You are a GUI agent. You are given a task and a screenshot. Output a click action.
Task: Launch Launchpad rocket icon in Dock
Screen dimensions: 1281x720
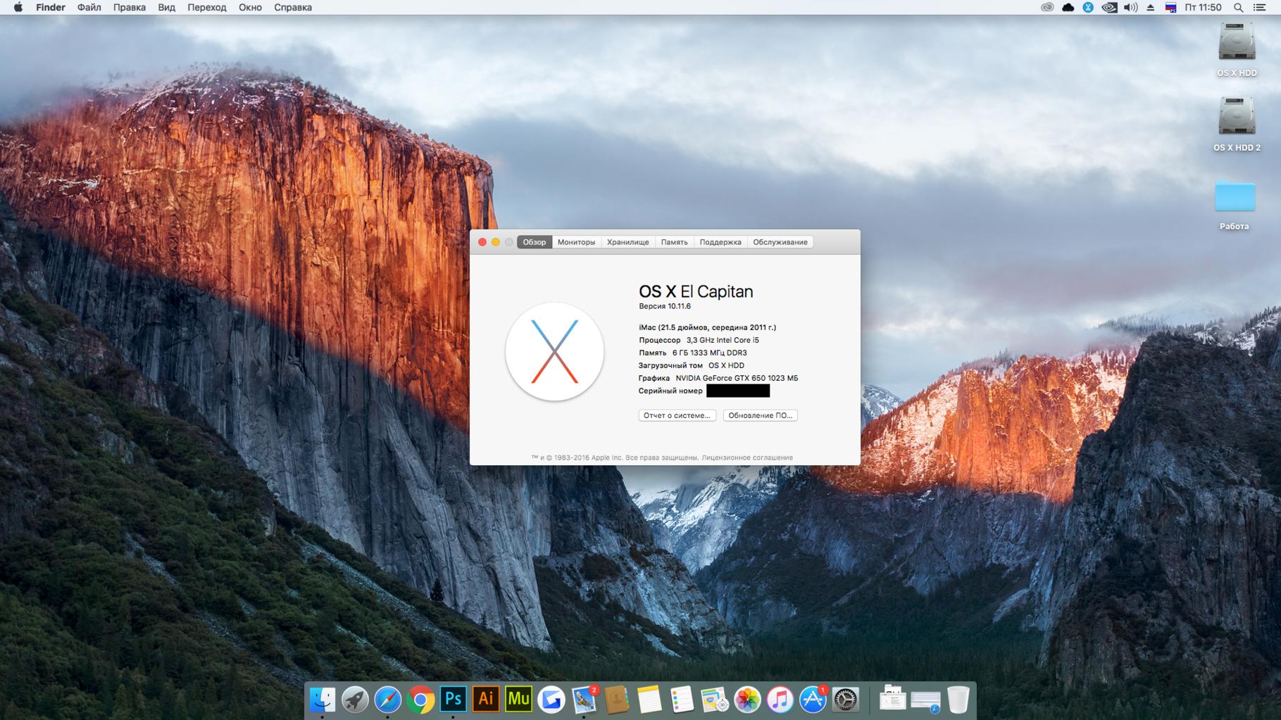pyautogui.click(x=355, y=700)
